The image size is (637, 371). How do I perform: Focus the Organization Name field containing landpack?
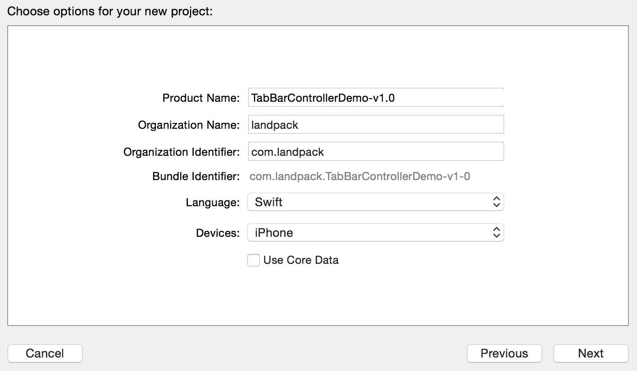coord(375,125)
